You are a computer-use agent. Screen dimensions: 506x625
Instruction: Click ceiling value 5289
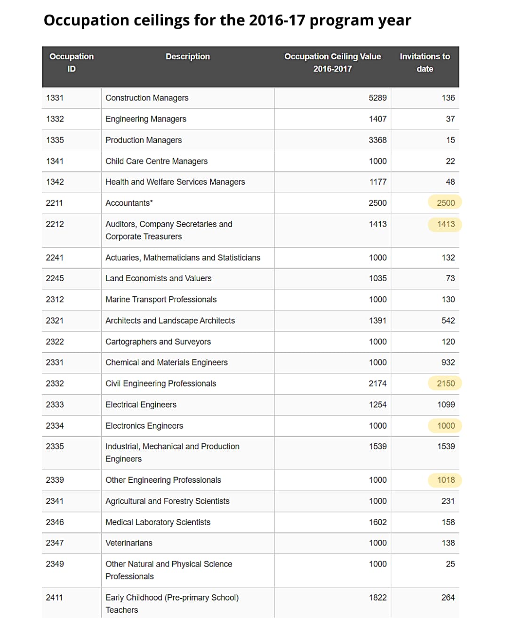(377, 98)
